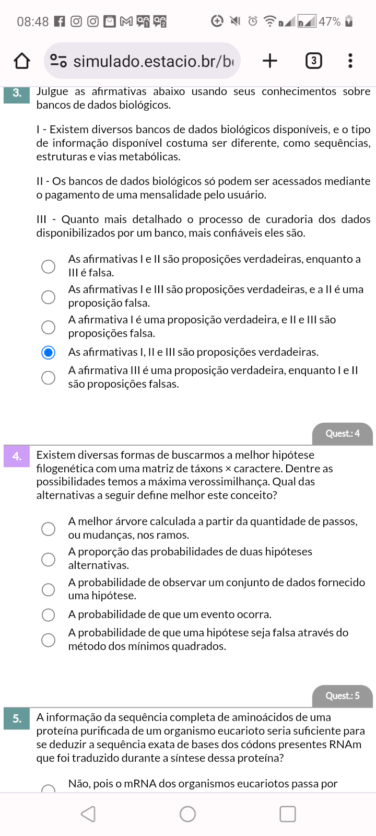This screenshot has width=376, height=836.
Task: Choose 'A proporção das probabilidades' answer
Action: [49, 559]
